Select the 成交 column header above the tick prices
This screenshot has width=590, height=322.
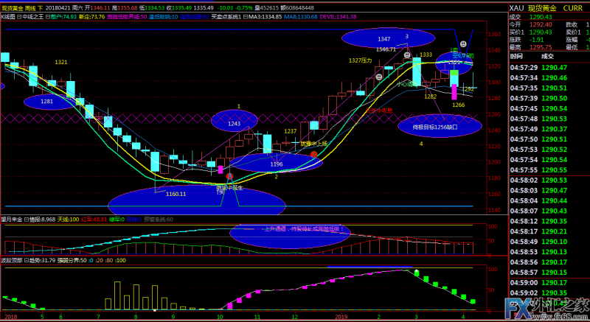pos(546,55)
